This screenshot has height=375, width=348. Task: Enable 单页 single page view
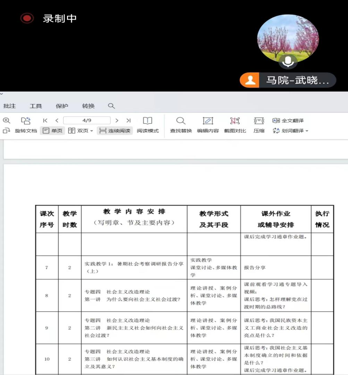click(52, 131)
